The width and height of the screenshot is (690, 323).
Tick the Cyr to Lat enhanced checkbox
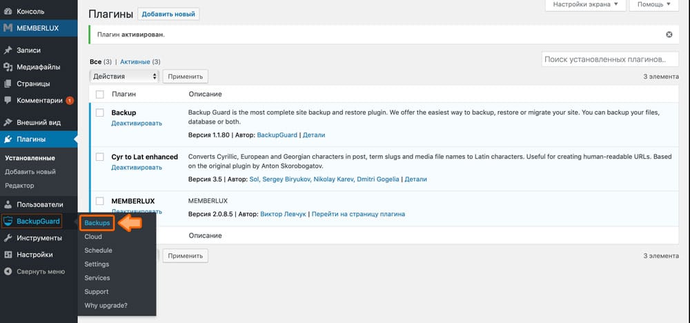(x=99, y=157)
